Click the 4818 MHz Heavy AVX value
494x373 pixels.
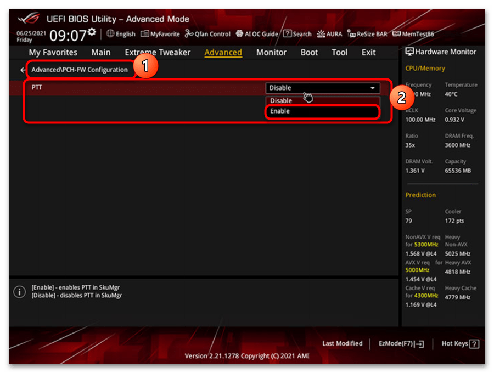(x=457, y=272)
